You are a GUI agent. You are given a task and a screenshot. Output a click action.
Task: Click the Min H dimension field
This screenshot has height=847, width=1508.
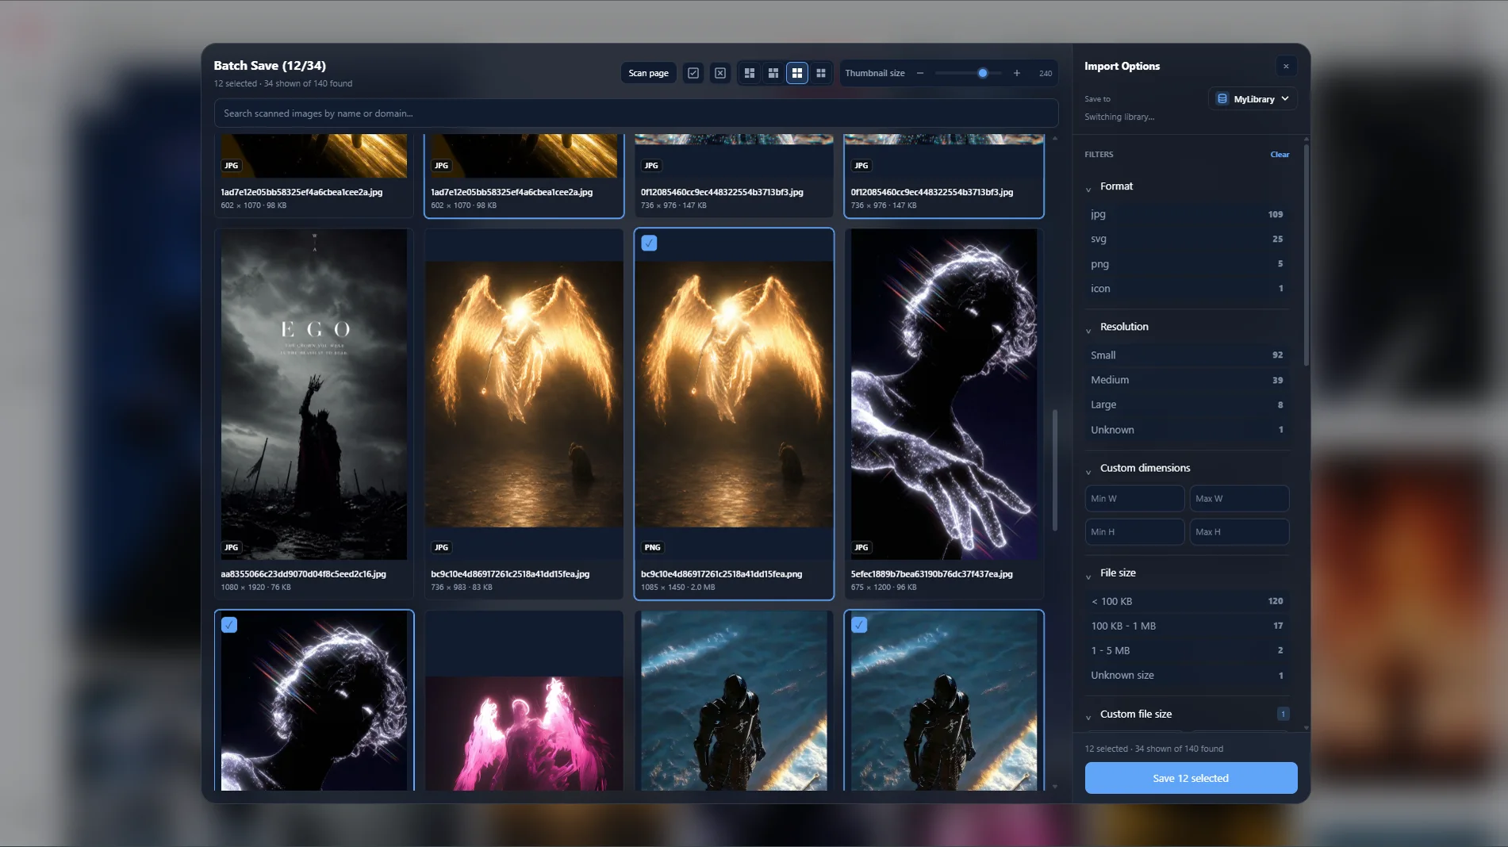point(1134,532)
